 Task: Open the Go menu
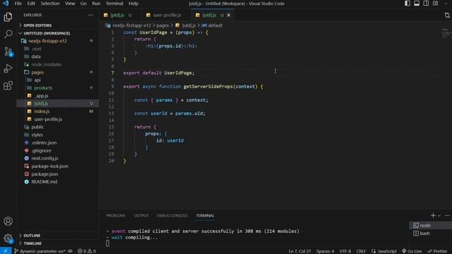(83, 4)
